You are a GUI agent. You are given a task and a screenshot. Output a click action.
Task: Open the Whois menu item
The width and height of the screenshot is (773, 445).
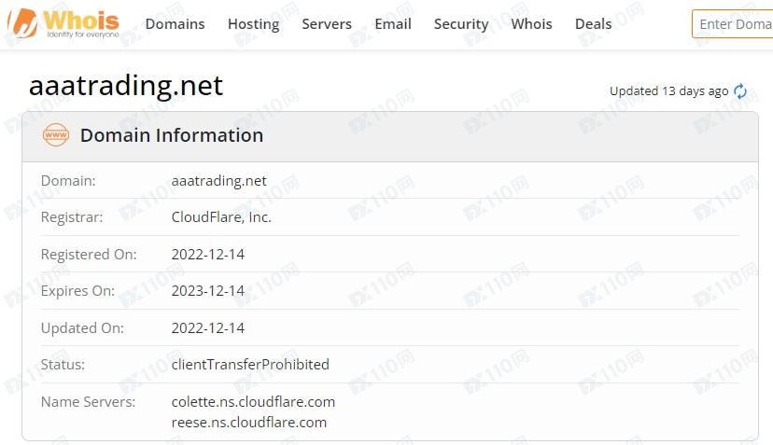tap(531, 24)
